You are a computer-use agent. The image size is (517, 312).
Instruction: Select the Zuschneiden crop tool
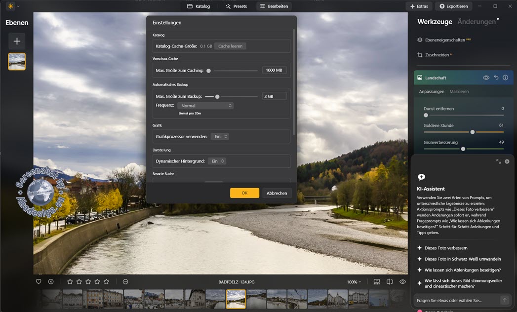(438, 55)
